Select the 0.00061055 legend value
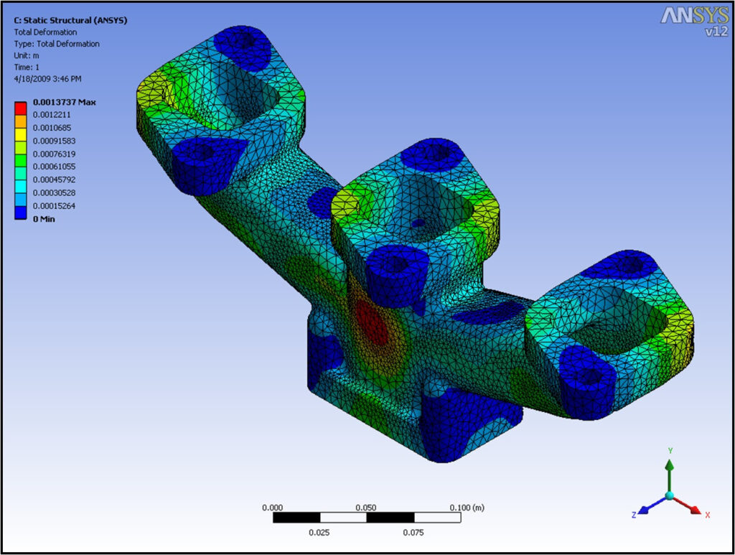 click(x=59, y=165)
